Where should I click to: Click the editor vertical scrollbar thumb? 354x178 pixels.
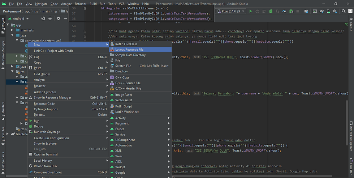(347, 122)
